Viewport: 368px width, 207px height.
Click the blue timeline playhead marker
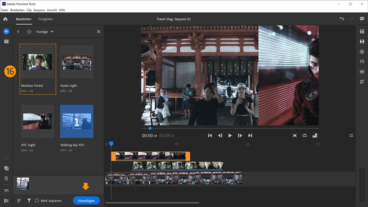click(x=111, y=143)
